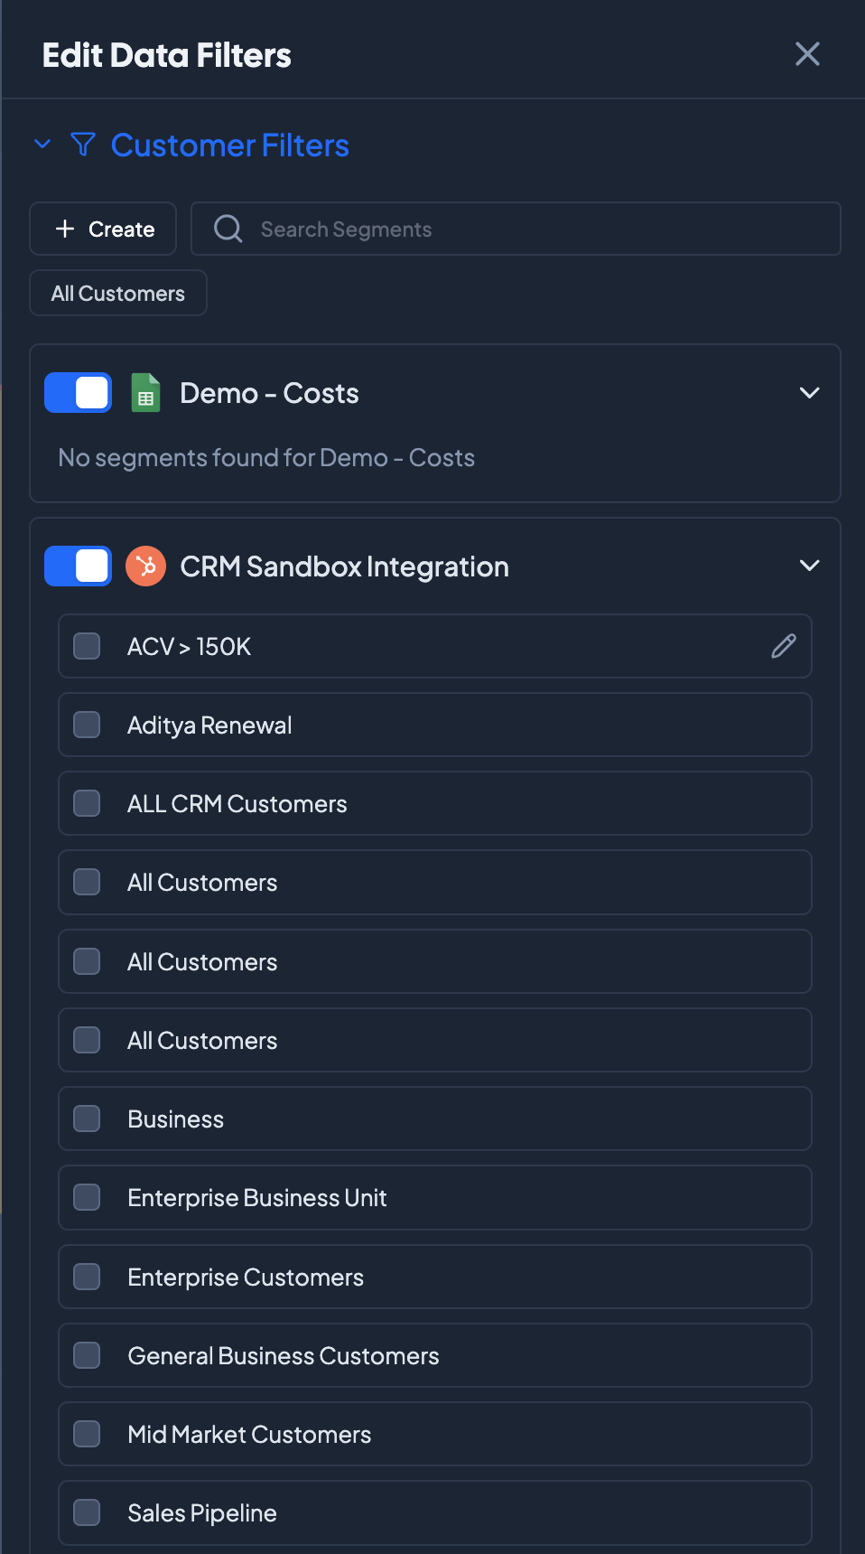Click the Google Sheets icon for Demo - Costs
Image resolution: width=865 pixels, height=1554 pixels.
(145, 393)
